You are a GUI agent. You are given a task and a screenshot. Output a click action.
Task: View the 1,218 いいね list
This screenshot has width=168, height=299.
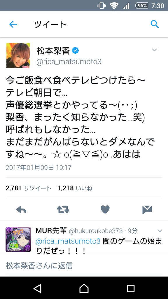pos(75,188)
